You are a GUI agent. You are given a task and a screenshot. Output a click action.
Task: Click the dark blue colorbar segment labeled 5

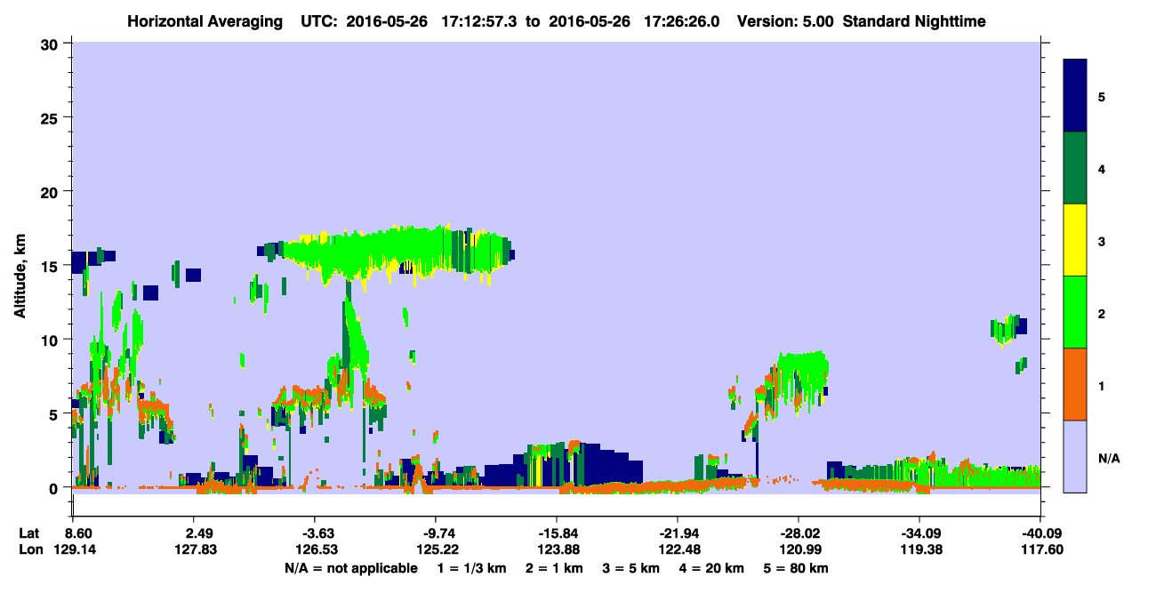tap(1075, 96)
